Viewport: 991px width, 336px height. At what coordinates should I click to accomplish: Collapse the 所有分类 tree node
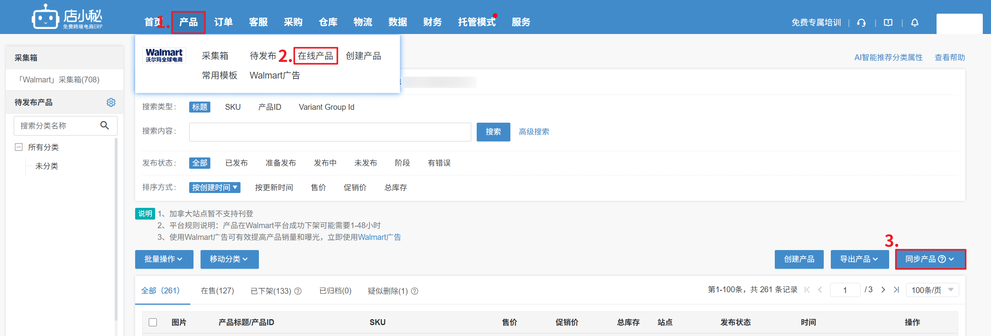(x=18, y=147)
